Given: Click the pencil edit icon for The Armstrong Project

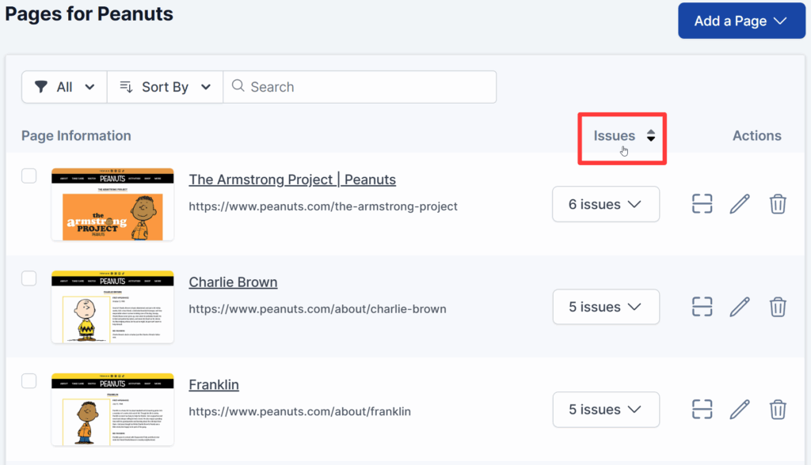Looking at the screenshot, I should (739, 204).
